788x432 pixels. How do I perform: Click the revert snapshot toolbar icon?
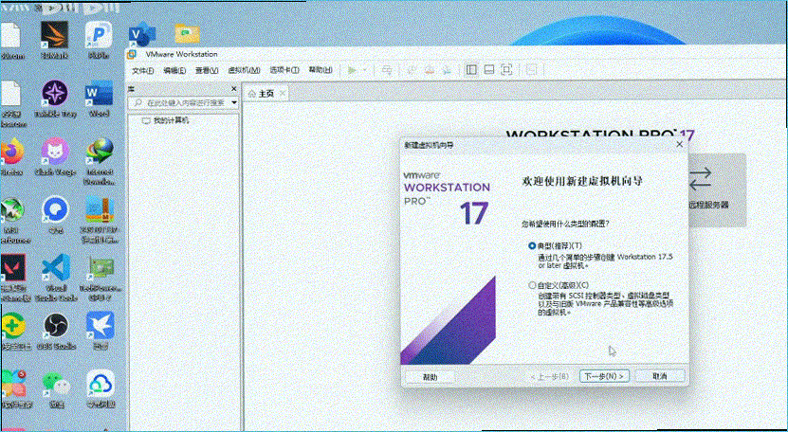(x=429, y=70)
